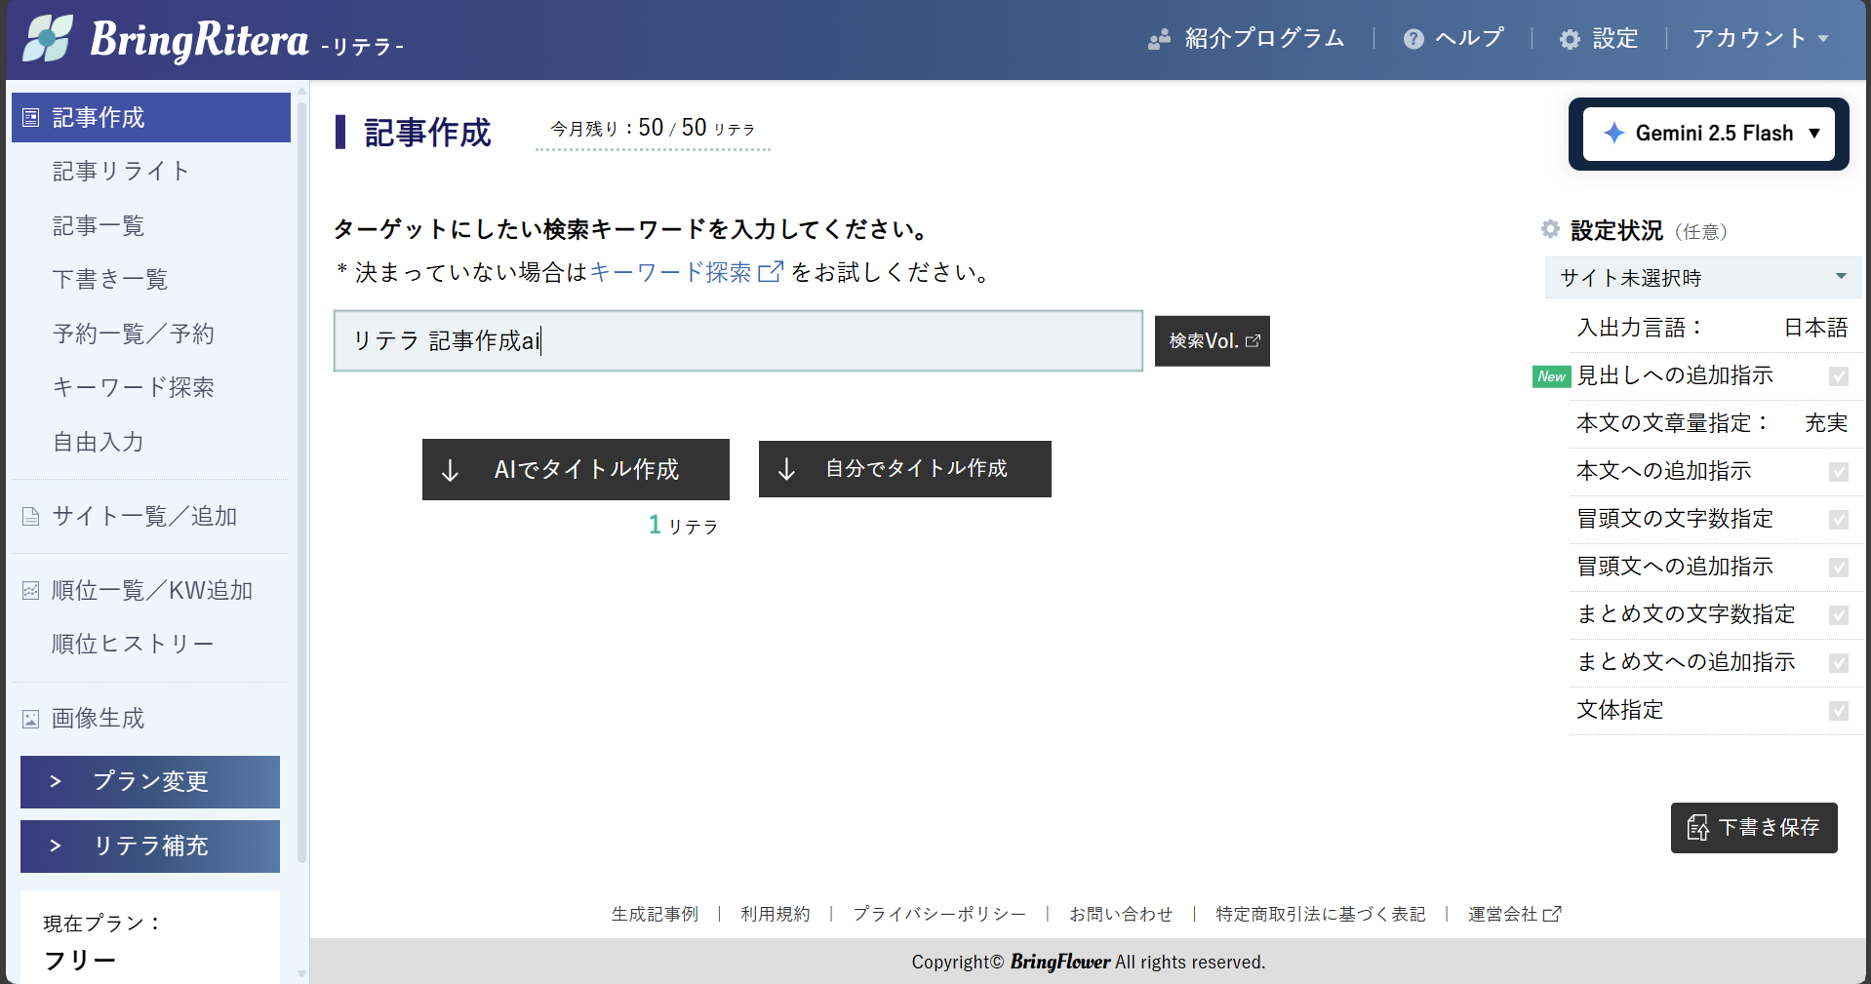Click the search keyword input field

pyautogui.click(x=737, y=341)
